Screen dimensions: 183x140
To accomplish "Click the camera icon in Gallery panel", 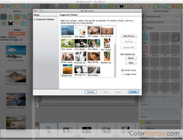I will (x=4, y=17).
